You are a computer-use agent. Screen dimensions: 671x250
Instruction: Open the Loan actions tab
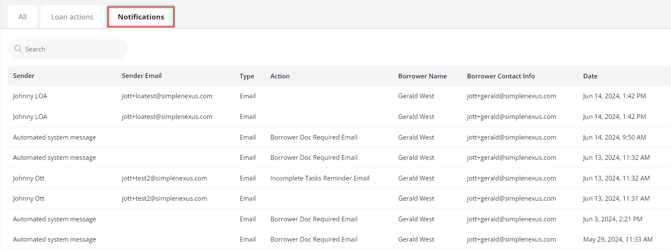click(x=72, y=17)
